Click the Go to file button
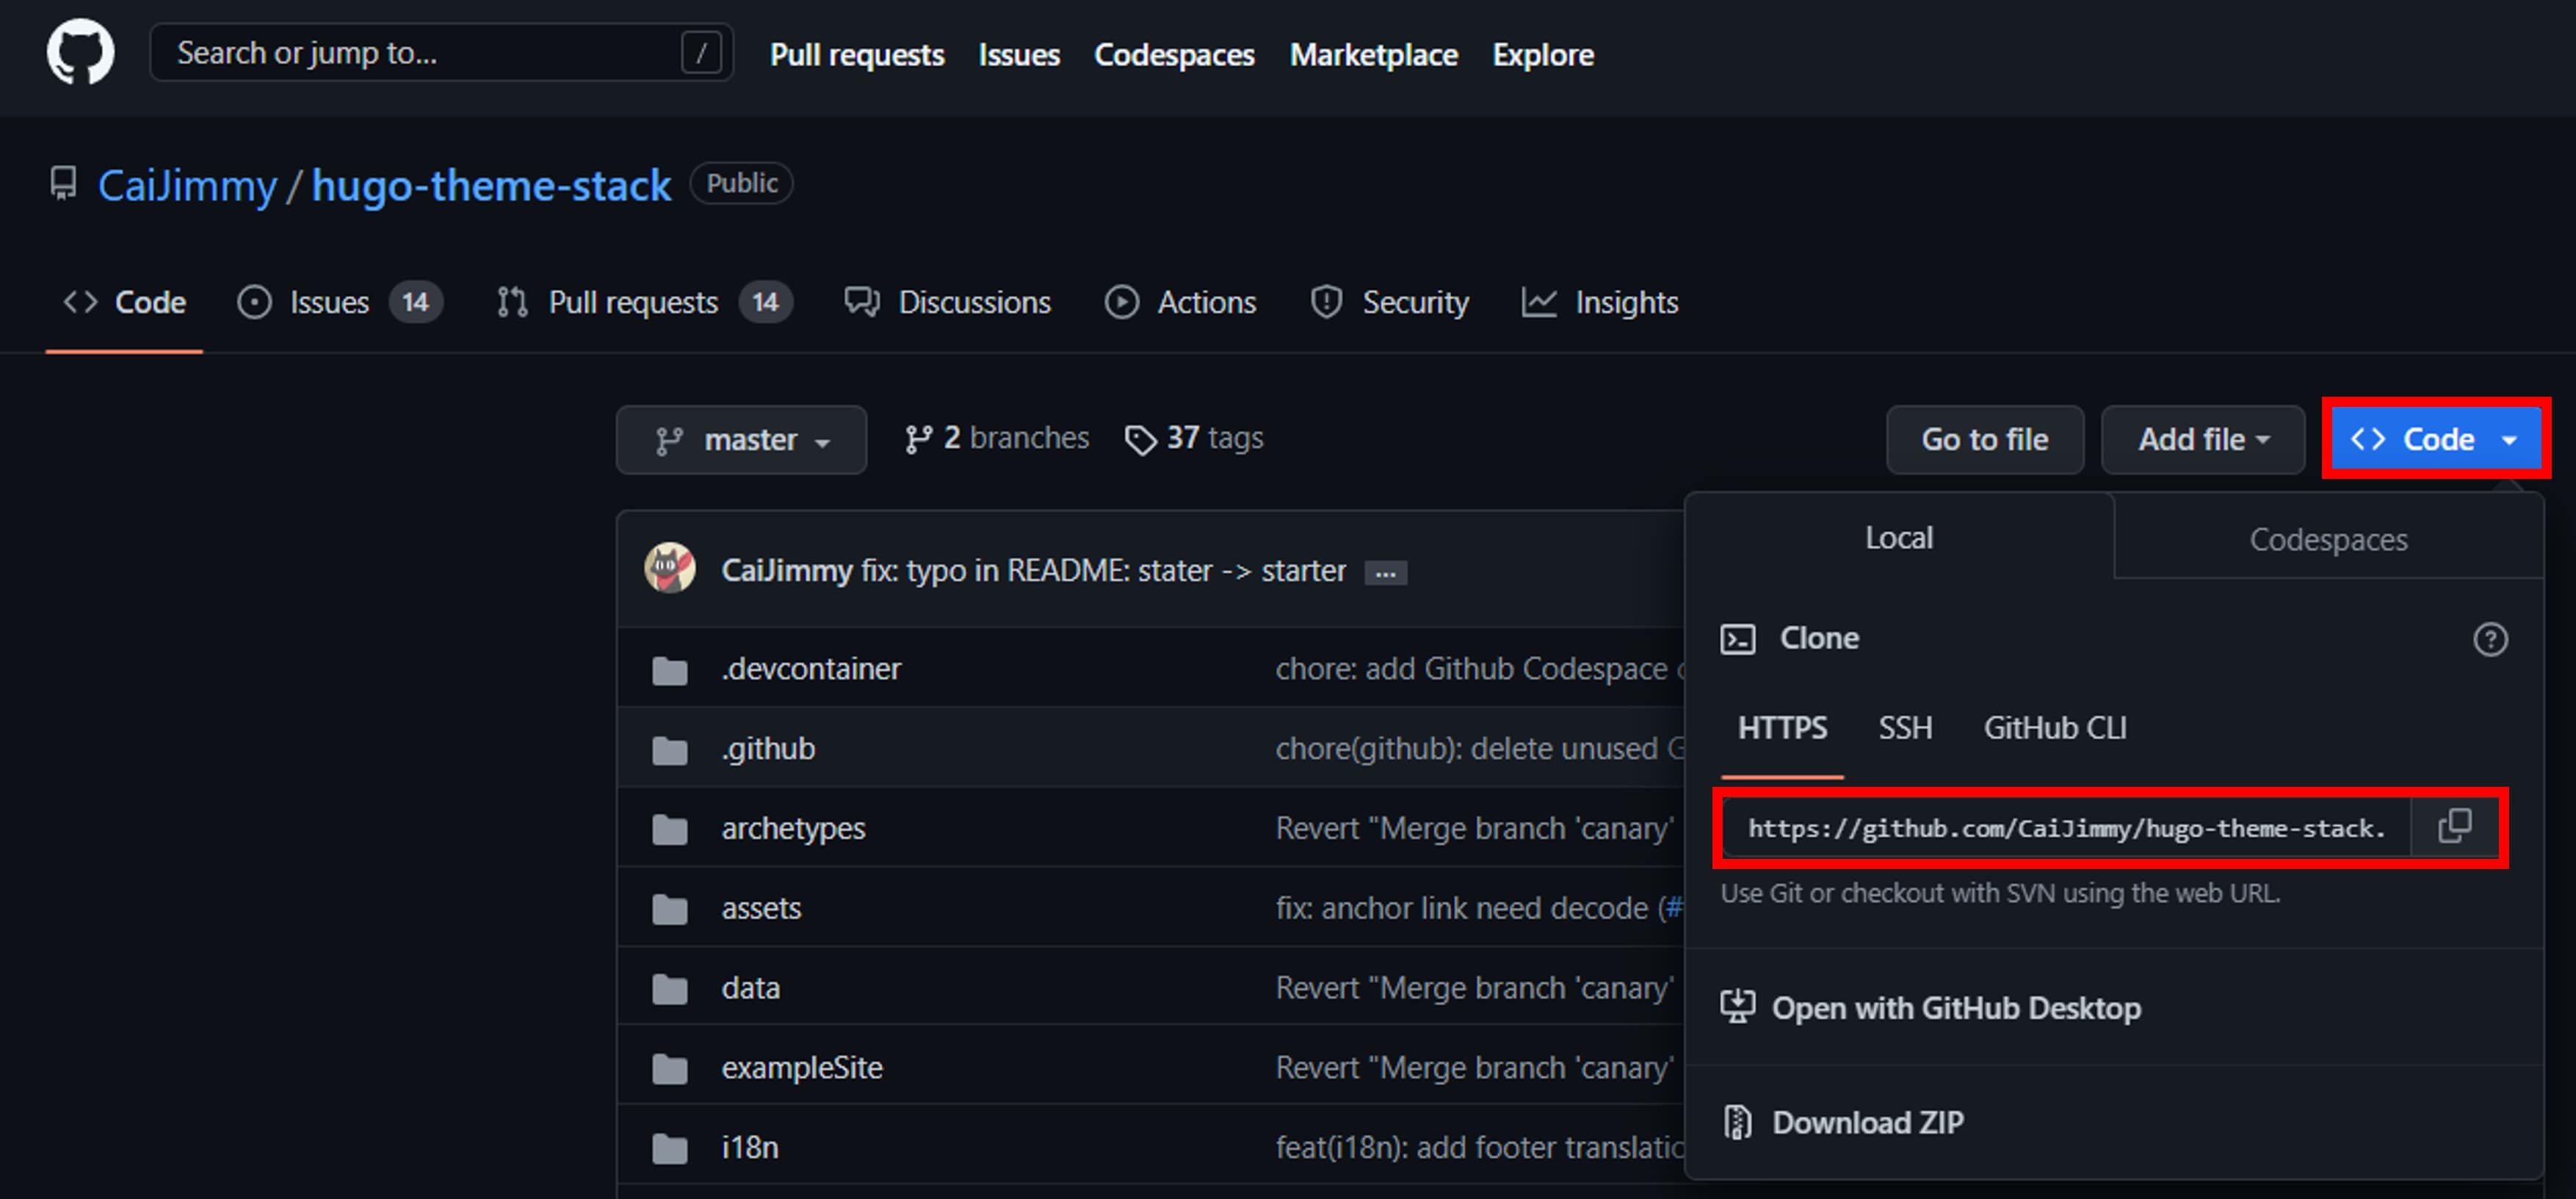Viewport: 2576px width, 1199px height. pos(1985,439)
